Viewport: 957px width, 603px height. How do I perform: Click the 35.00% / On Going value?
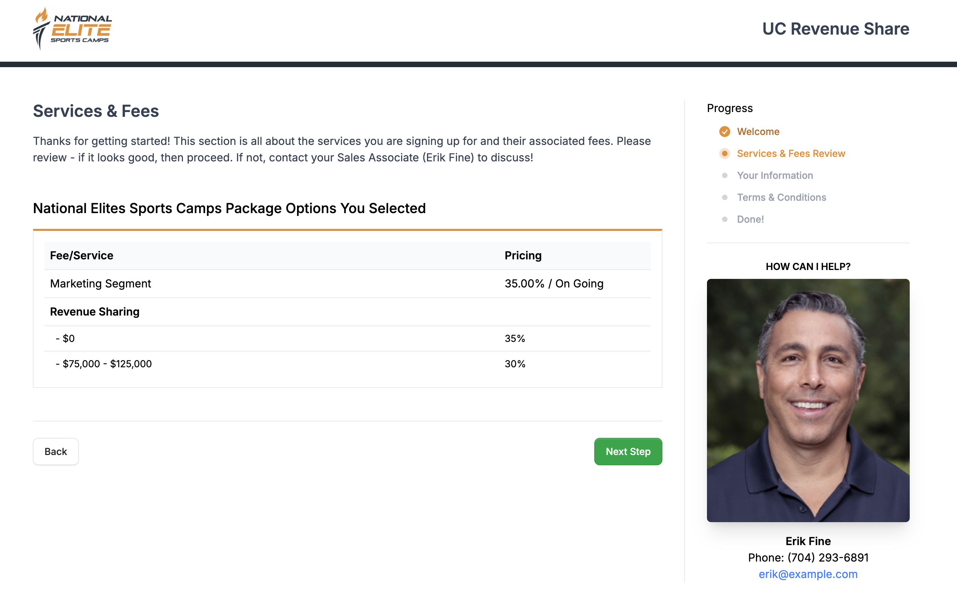point(554,283)
